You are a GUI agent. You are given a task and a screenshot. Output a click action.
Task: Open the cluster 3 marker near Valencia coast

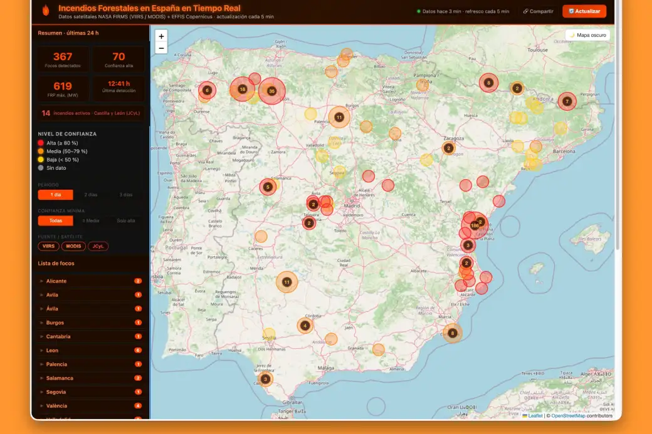(468, 245)
